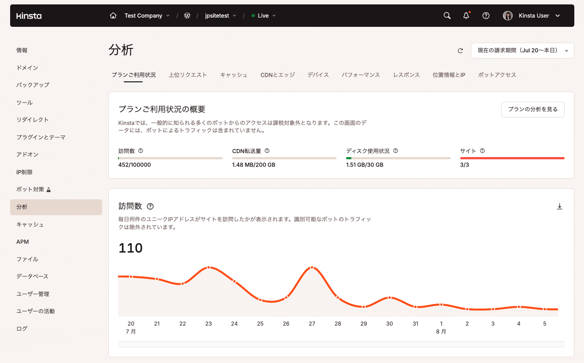
Task: Select デバイス tab
Action: pos(318,75)
